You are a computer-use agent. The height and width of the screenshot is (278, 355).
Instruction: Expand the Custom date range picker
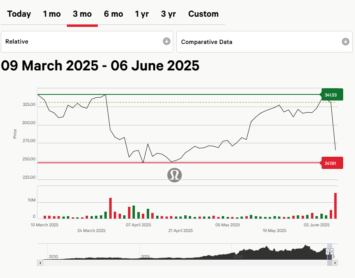[203, 14]
